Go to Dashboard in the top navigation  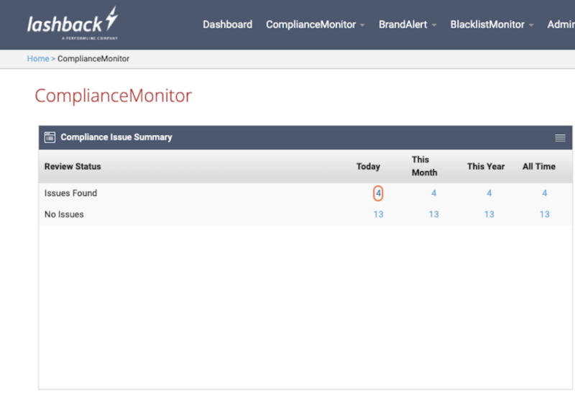227,24
